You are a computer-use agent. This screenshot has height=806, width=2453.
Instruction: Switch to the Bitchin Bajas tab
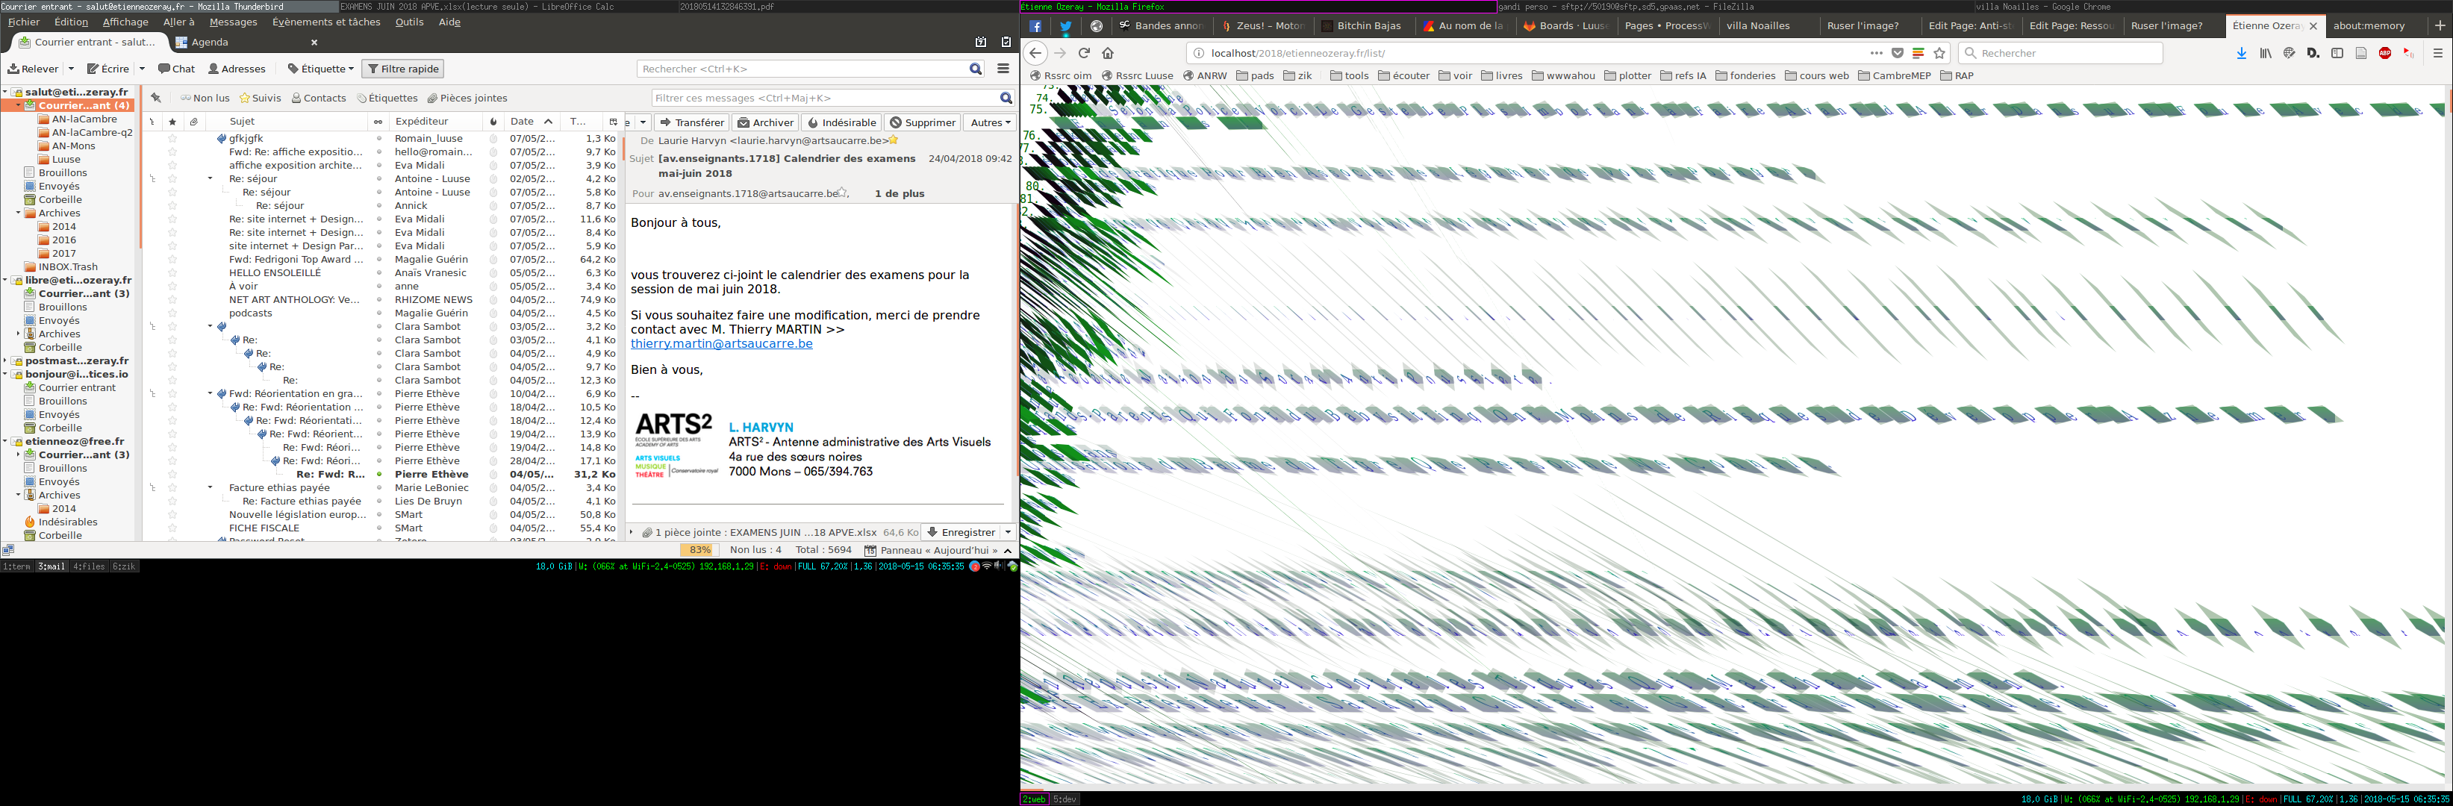1368,25
